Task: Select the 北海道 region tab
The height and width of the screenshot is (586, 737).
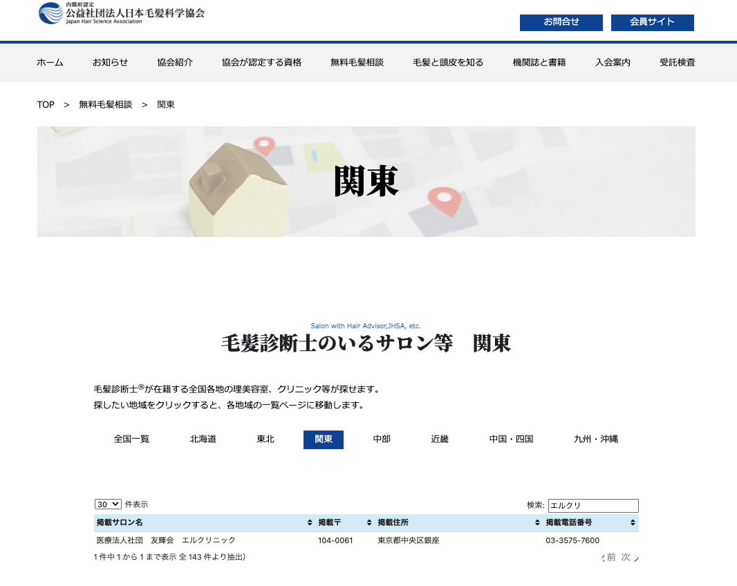Action: (x=203, y=439)
